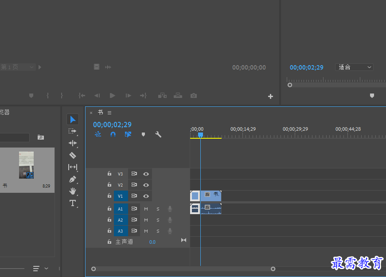Add a marker in the timeline panel
Viewport: 386px width, 277px height.
pos(143,134)
